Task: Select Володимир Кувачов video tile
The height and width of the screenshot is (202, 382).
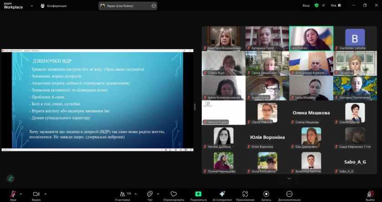Action: 311,63
